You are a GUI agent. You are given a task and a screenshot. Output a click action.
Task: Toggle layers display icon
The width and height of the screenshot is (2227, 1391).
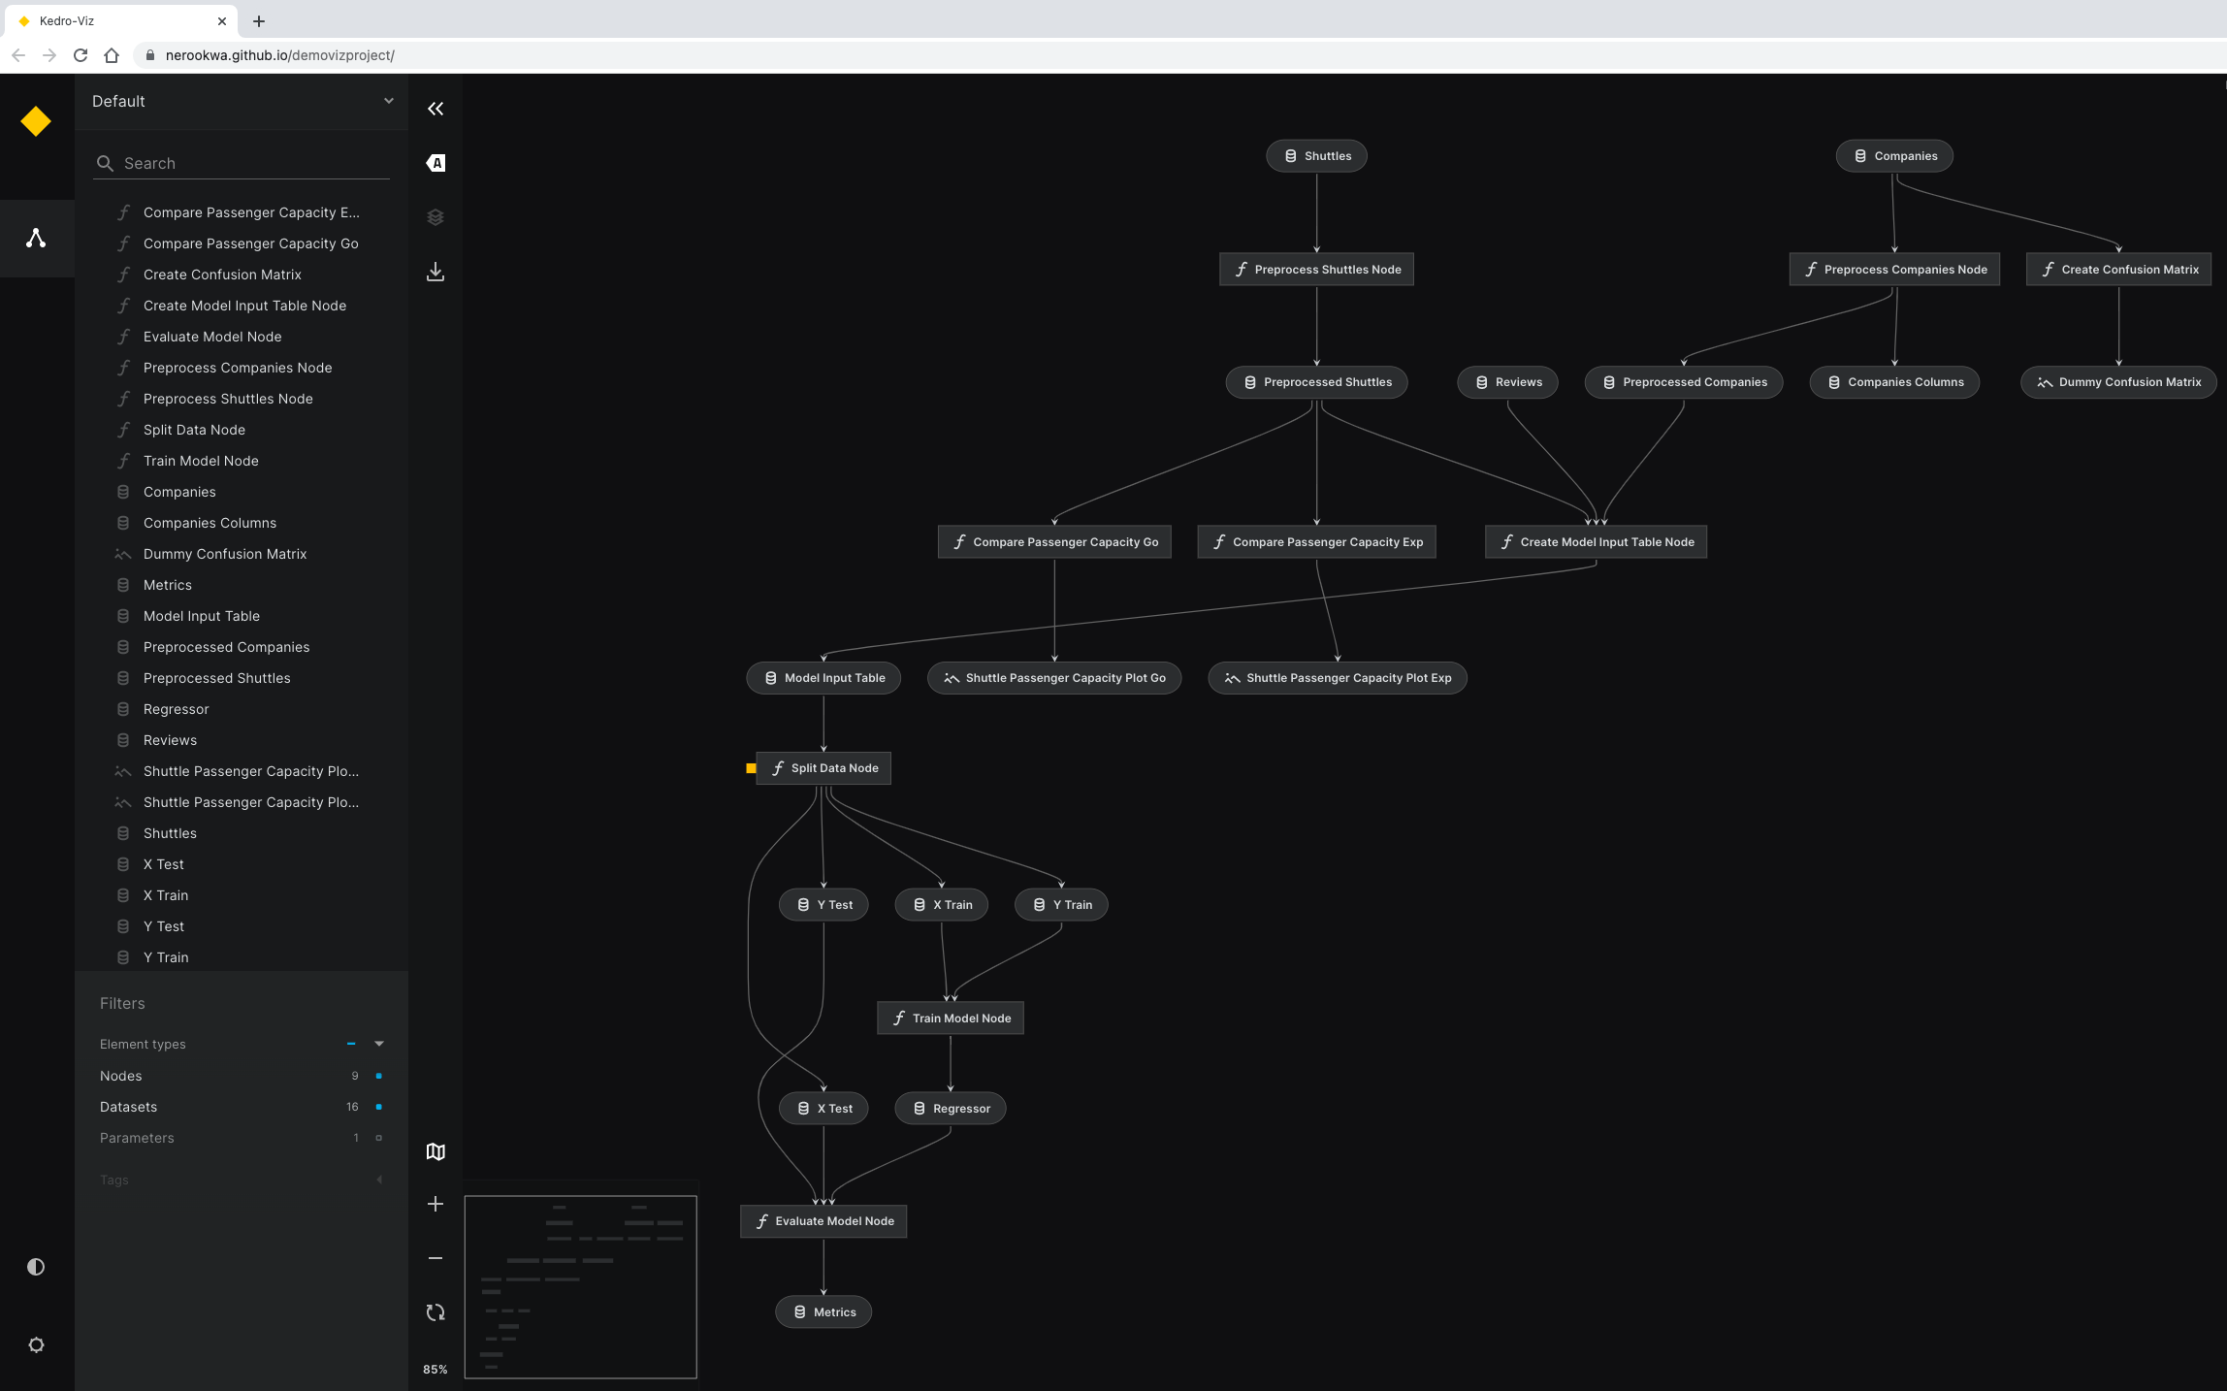point(436,217)
